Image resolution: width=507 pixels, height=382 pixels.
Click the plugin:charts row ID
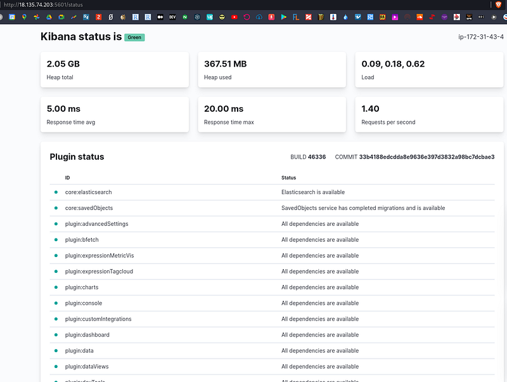pos(82,287)
